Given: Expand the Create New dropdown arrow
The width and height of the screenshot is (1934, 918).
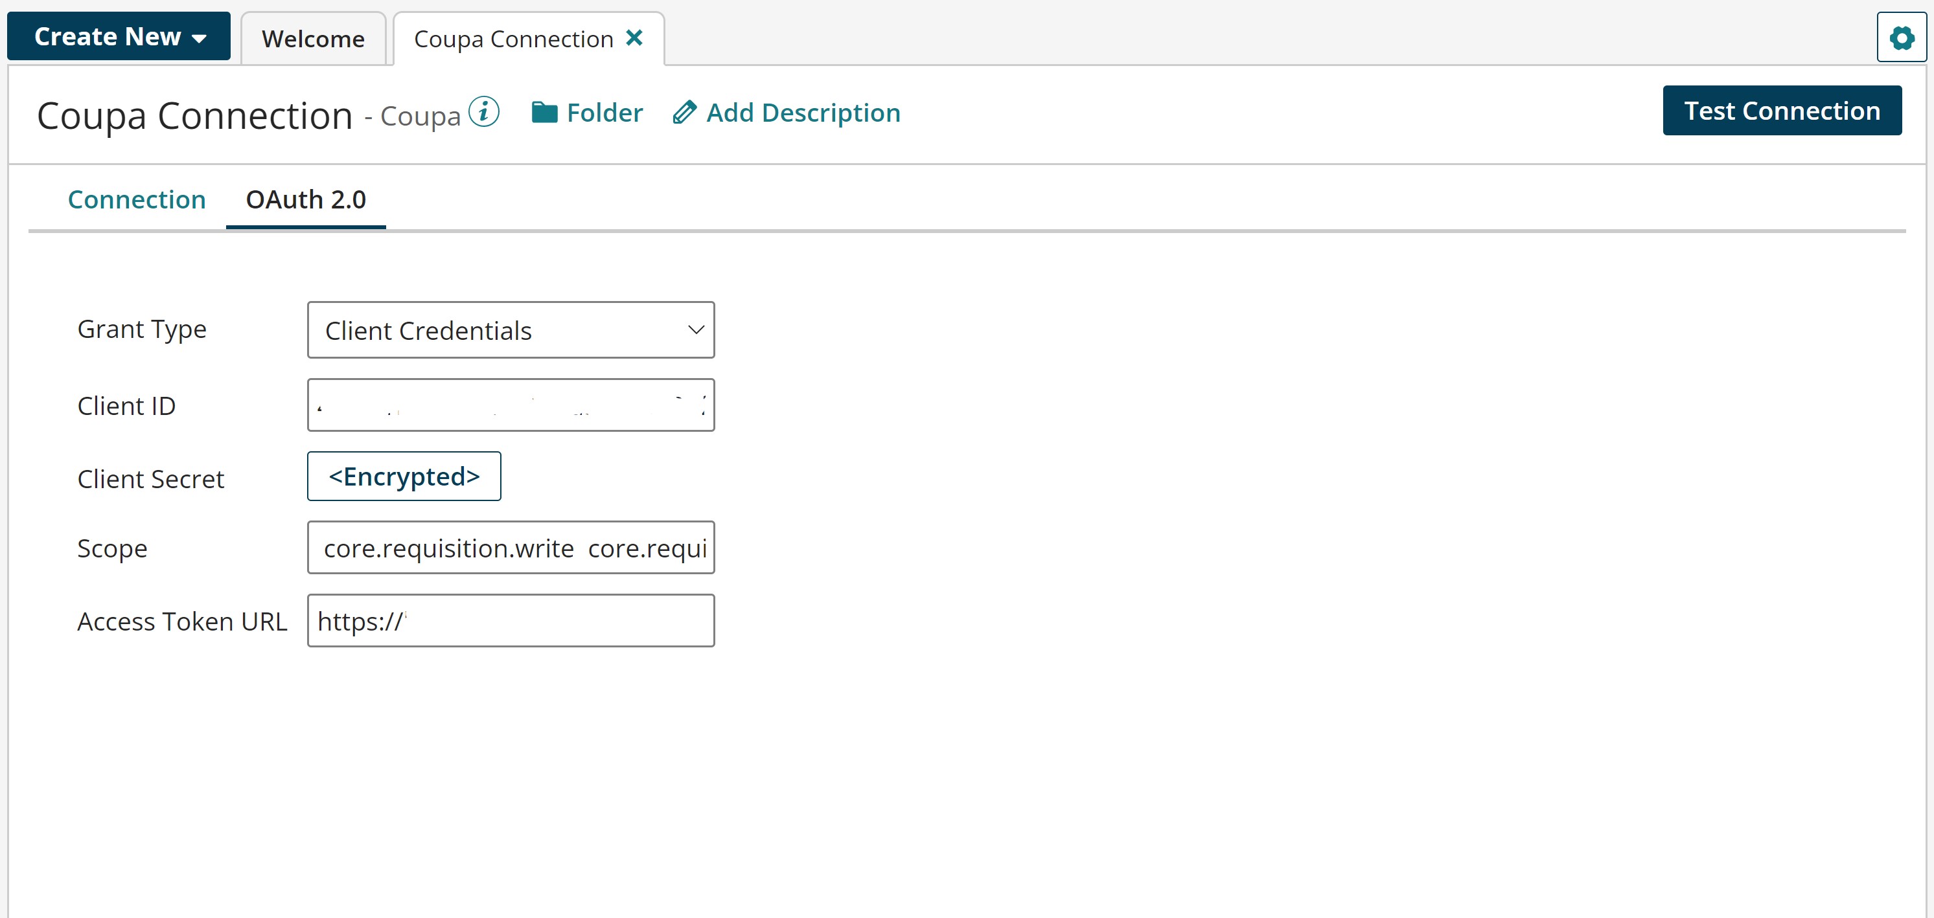Looking at the screenshot, I should click(x=200, y=36).
